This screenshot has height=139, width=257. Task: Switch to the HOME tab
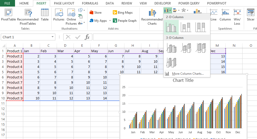[x=24, y=3]
